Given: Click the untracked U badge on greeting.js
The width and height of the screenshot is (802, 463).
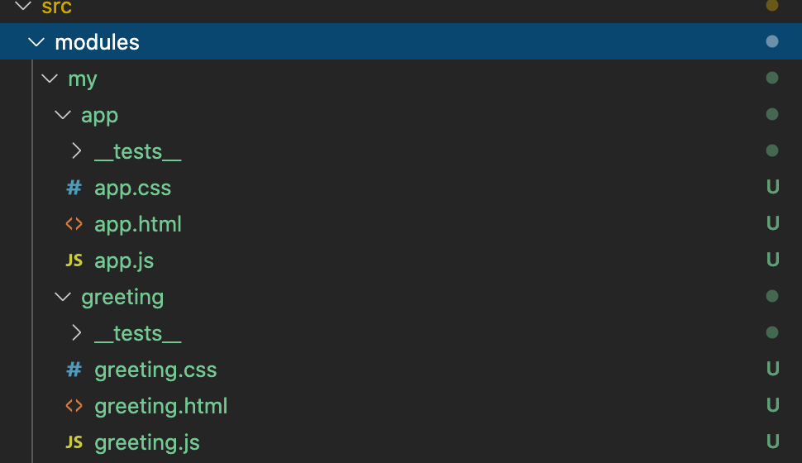Looking at the screenshot, I should (x=772, y=442).
